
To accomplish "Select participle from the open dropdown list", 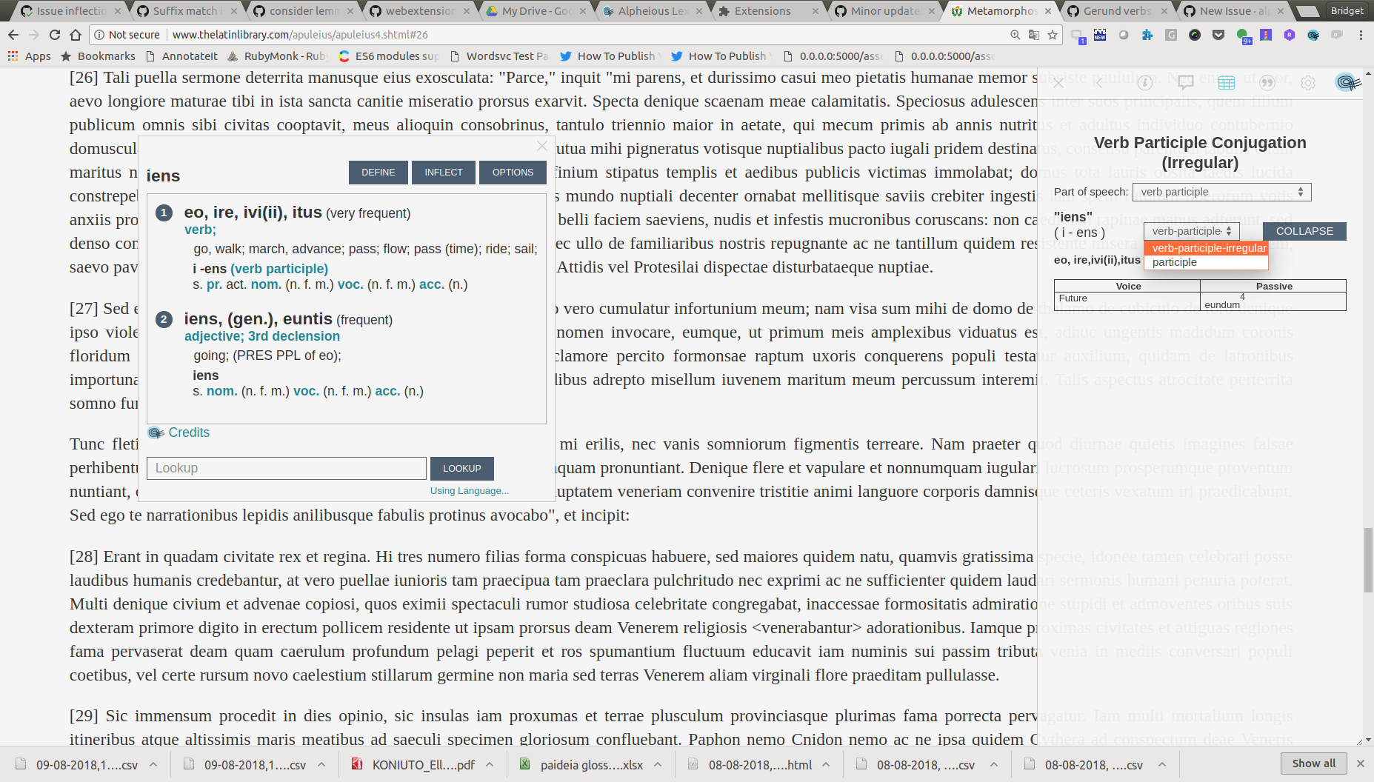I will pos(1174,262).
